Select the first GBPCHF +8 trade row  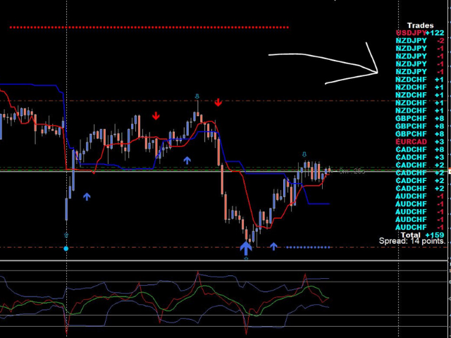point(419,118)
